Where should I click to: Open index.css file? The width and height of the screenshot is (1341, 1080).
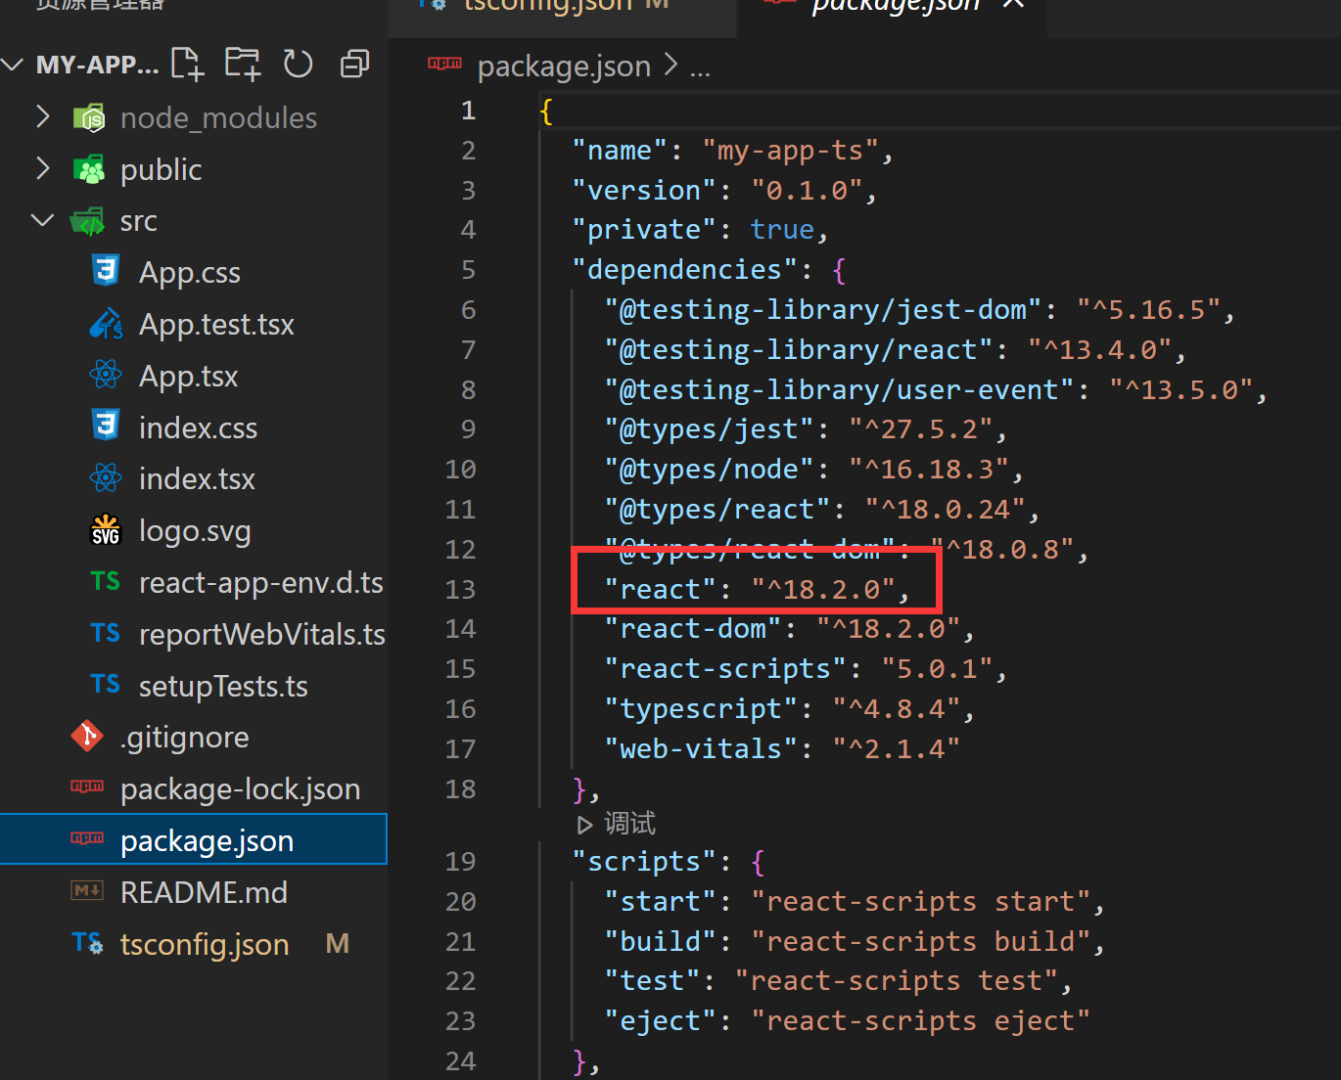click(198, 428)
